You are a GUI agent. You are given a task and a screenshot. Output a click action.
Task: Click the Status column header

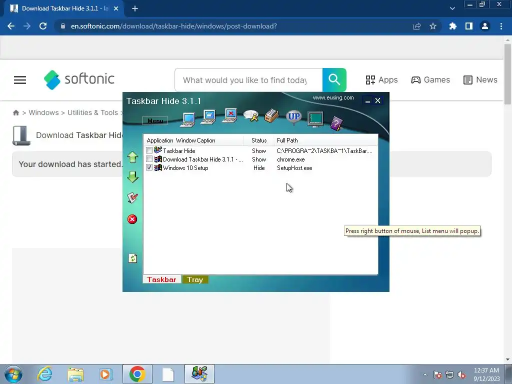point(259,140)
